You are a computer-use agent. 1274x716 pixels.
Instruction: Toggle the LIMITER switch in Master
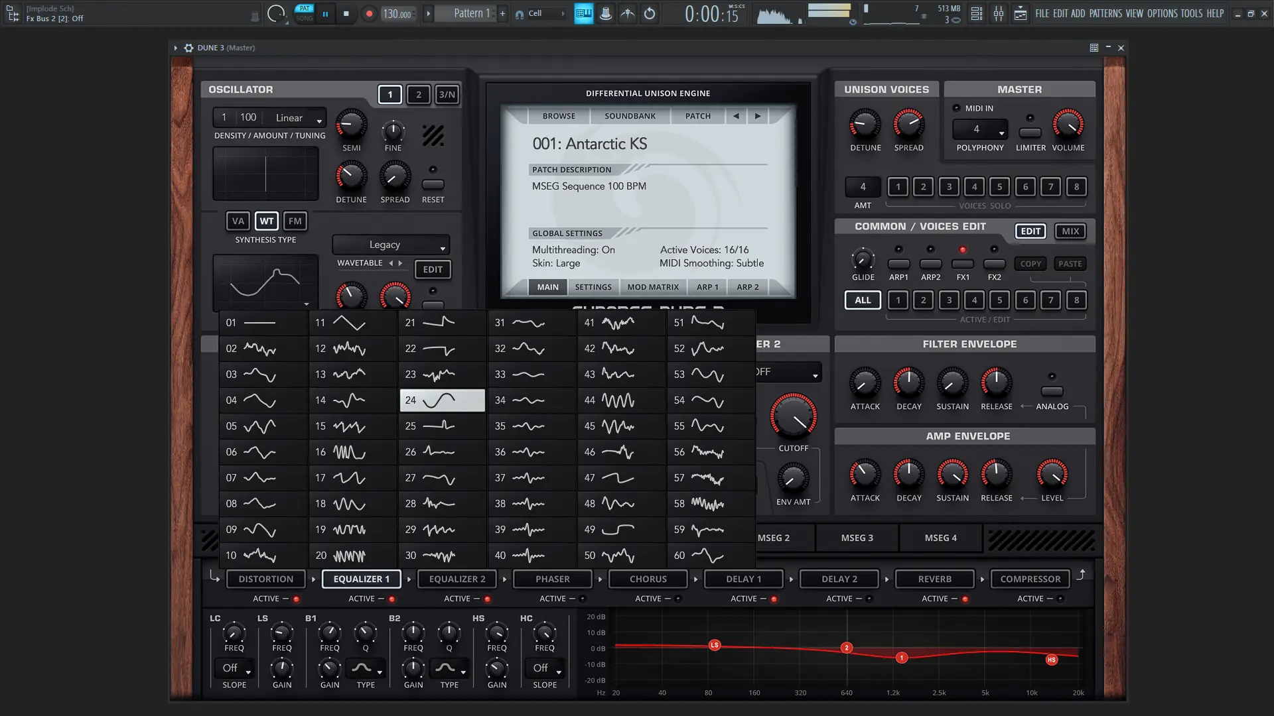[x=1030, y=133]
